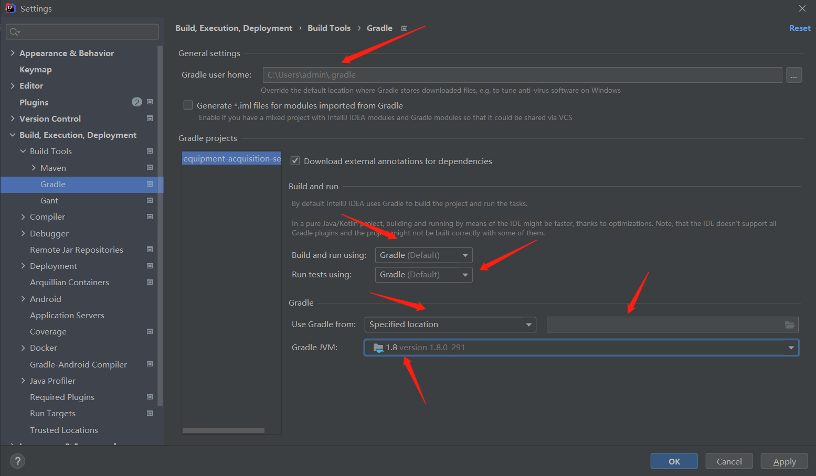Click the project-level icon on Remote Jar Repositories row
The image size is (816, 476).
[x=150, y=250]
